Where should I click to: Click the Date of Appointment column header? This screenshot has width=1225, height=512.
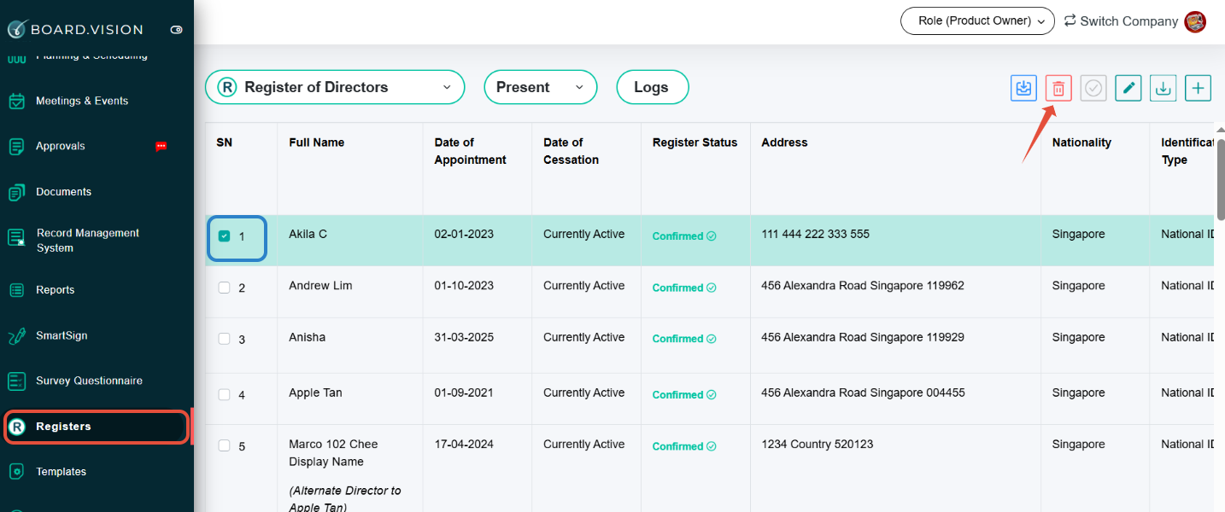click(470, 151)
